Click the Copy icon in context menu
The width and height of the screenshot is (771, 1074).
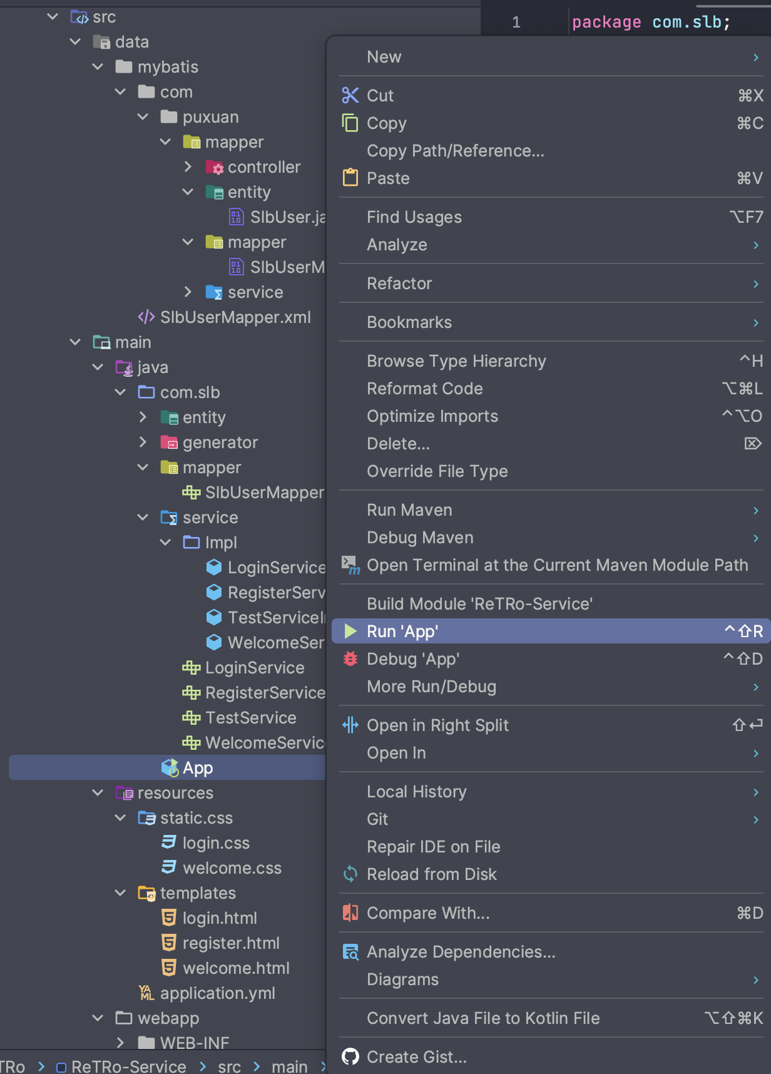coord(350,123)
